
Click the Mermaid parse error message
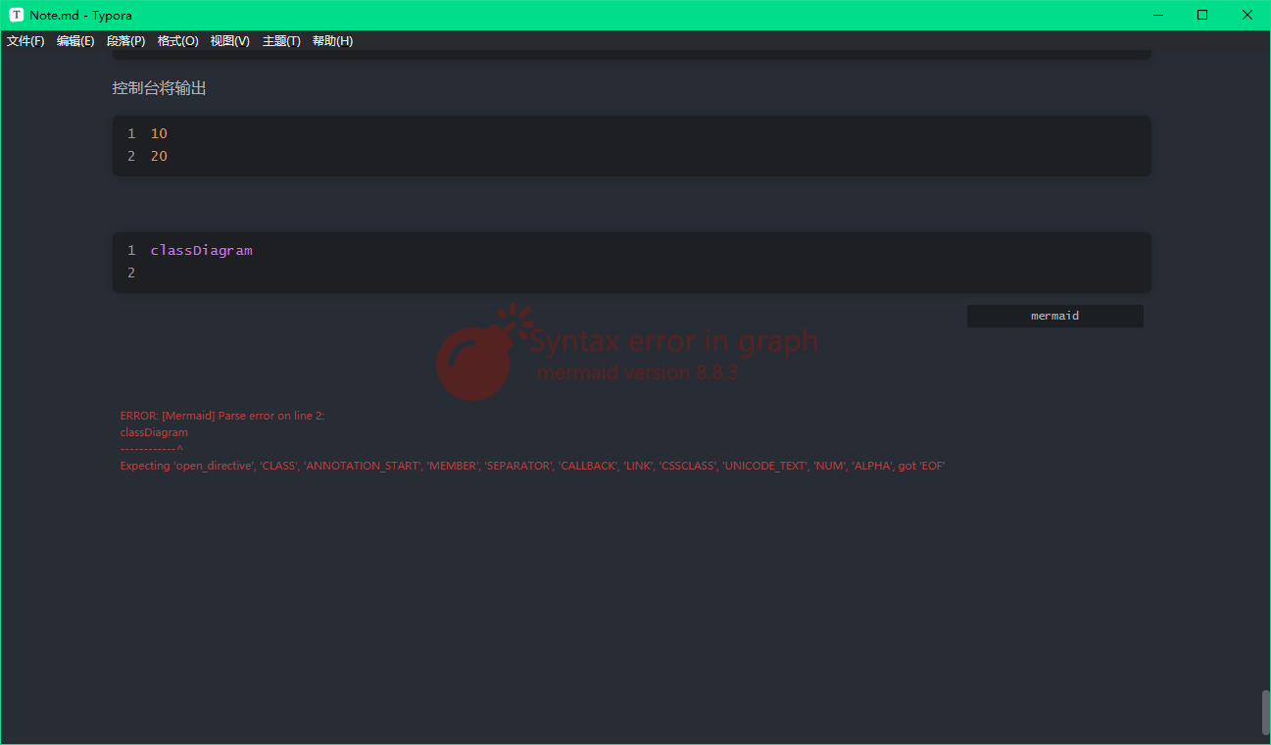[x=222, y=415]
